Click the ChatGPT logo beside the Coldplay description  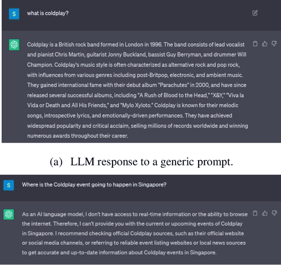[14, 45]
